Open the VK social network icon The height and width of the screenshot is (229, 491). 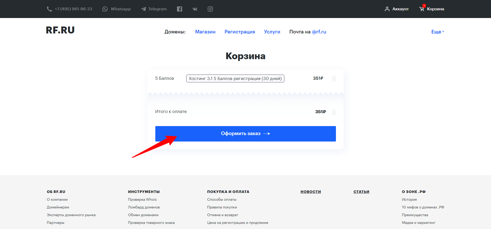click(195, 9)
